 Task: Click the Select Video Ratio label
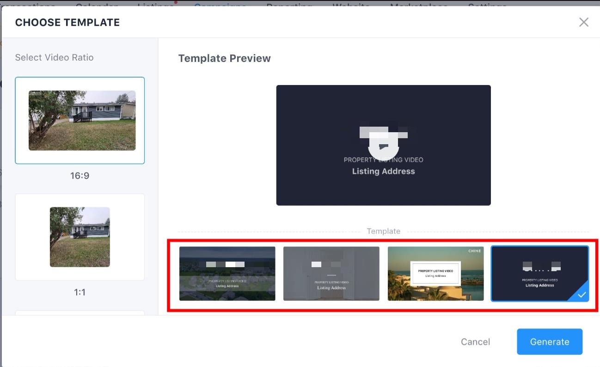pyautogui.click(x=55, y=57)
